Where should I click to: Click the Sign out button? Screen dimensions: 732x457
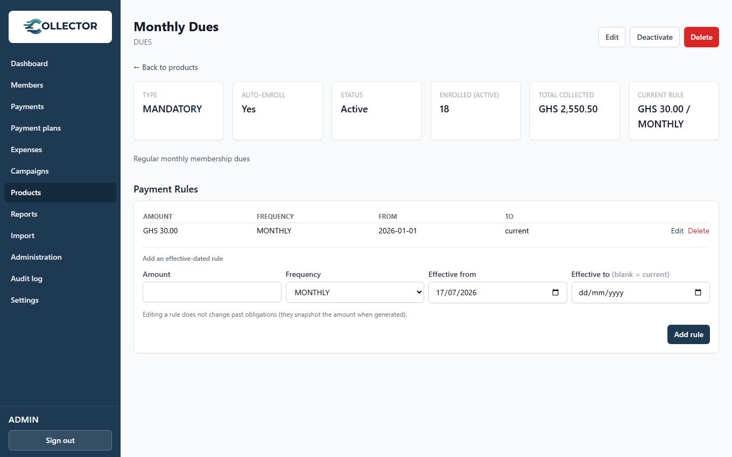tap(60, 440)
